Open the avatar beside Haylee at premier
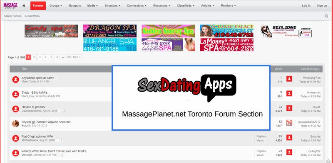333x163 pixels. pos(16,109)
